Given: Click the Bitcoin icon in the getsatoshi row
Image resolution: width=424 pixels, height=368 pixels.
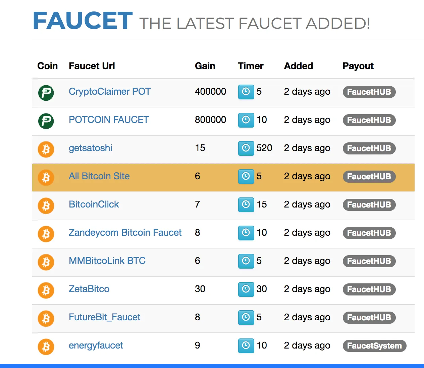Looking at the screenshot, I should tap(46, 149).
